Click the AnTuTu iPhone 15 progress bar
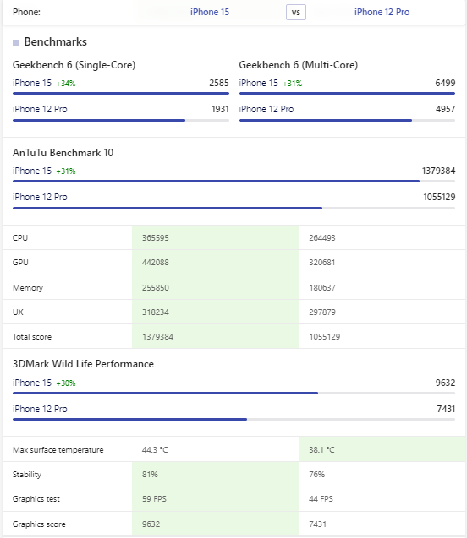 [x=234, y=181]
